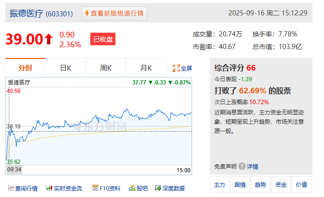Click the chart tooltip value 37.77
The image size is (324, 197).
139,83
